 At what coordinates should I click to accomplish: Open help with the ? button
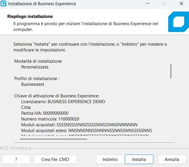[16, 159]
